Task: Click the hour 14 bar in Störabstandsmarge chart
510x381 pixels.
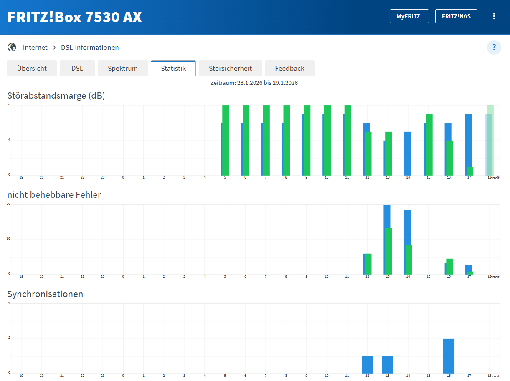Action: [x=407, y=153]
